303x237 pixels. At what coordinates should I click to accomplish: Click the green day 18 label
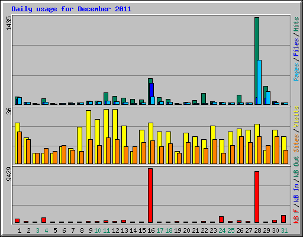(x=169, y=230)
